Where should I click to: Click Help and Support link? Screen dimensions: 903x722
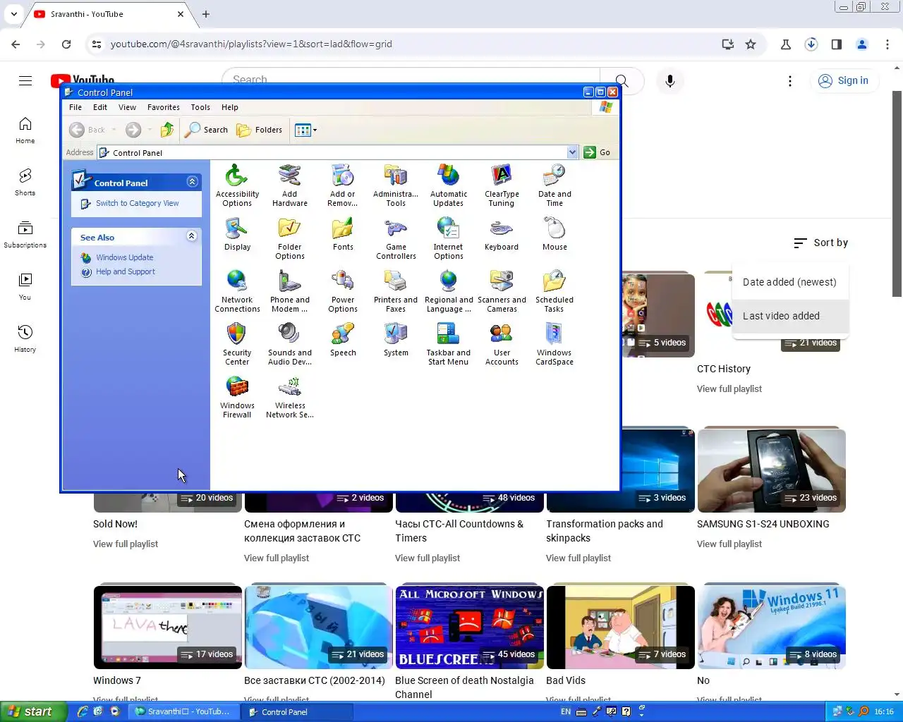click(126, 271)
